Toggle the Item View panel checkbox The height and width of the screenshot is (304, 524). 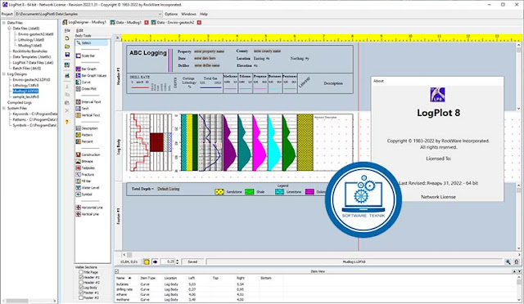[117, 271]
